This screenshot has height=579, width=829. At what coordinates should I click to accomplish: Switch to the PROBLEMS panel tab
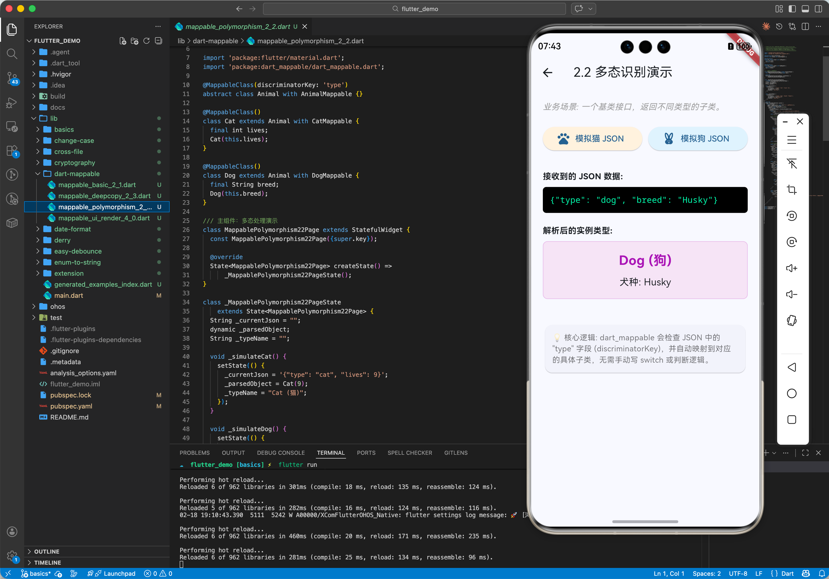pyautogui.click(x=195, y=453)
